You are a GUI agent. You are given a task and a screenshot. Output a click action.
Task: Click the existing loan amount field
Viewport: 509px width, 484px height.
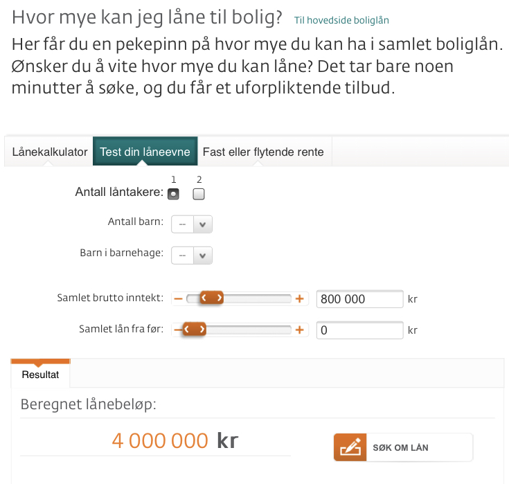(359, 330)
